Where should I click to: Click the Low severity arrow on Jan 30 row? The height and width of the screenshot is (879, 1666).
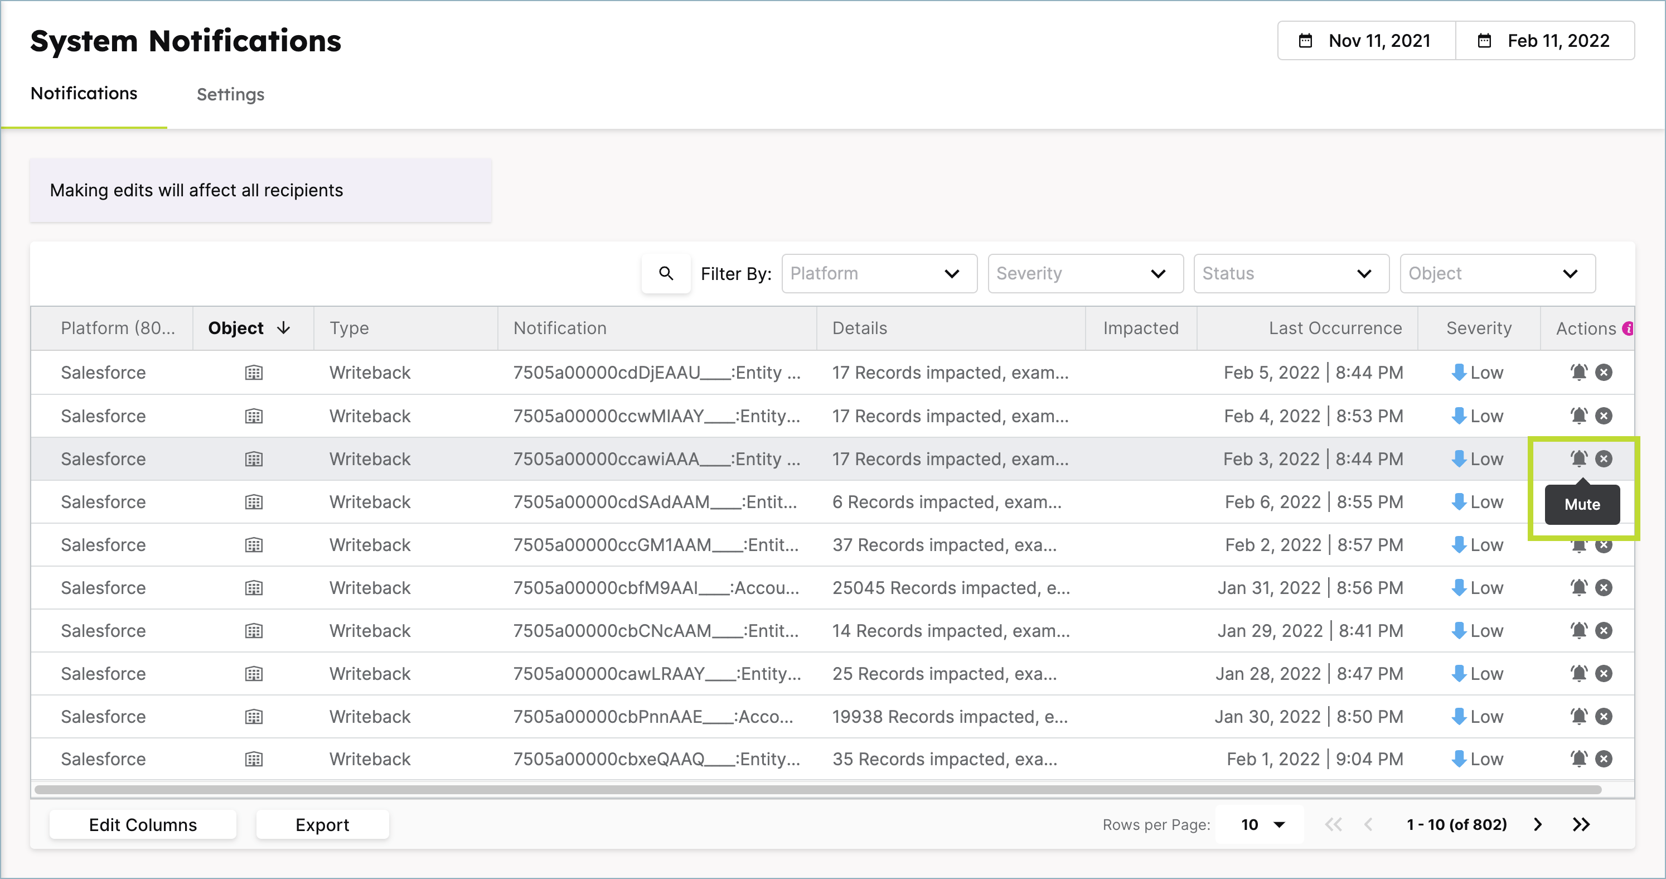point(1459,716)
